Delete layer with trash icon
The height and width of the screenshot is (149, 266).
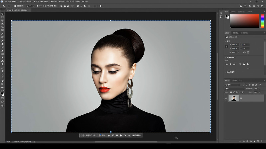(261, 141)
